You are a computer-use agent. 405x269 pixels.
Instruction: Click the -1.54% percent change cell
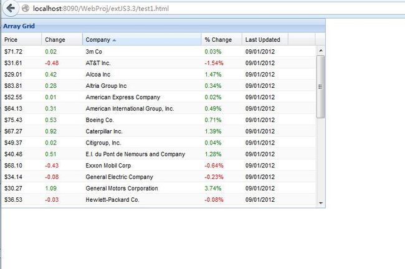coord(214,63)
